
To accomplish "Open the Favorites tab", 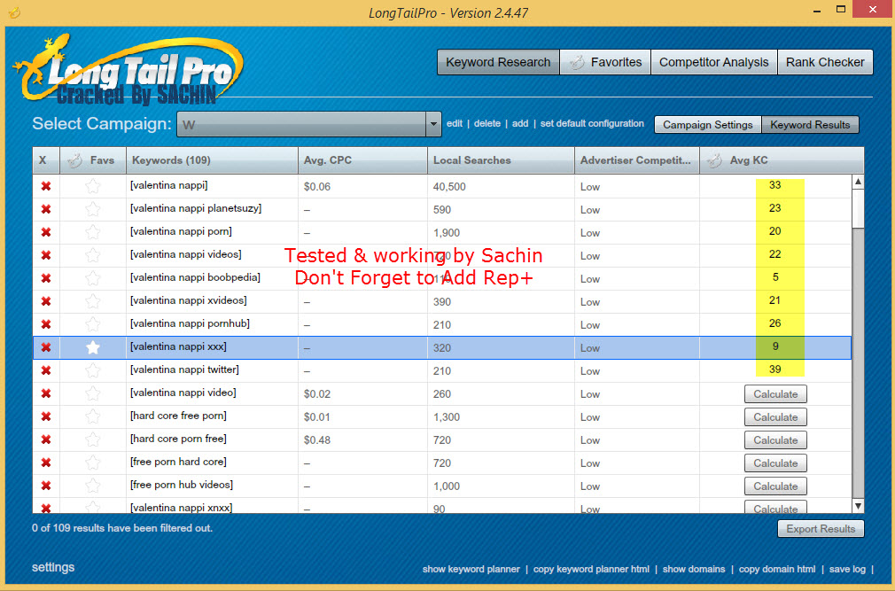I will [x=605, y=62].
